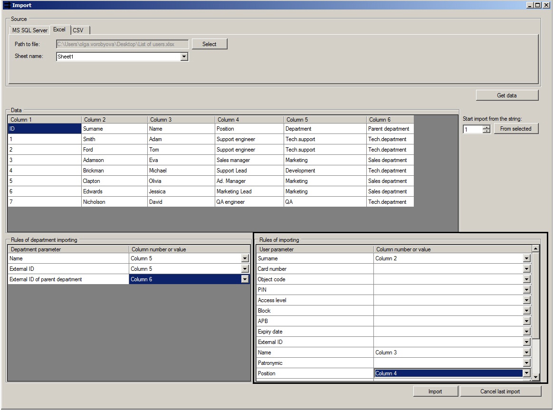The height and width of the screenshot is (410, 553).
Task: Open the Surname column dropdown arrow
Action: [526, 258]
